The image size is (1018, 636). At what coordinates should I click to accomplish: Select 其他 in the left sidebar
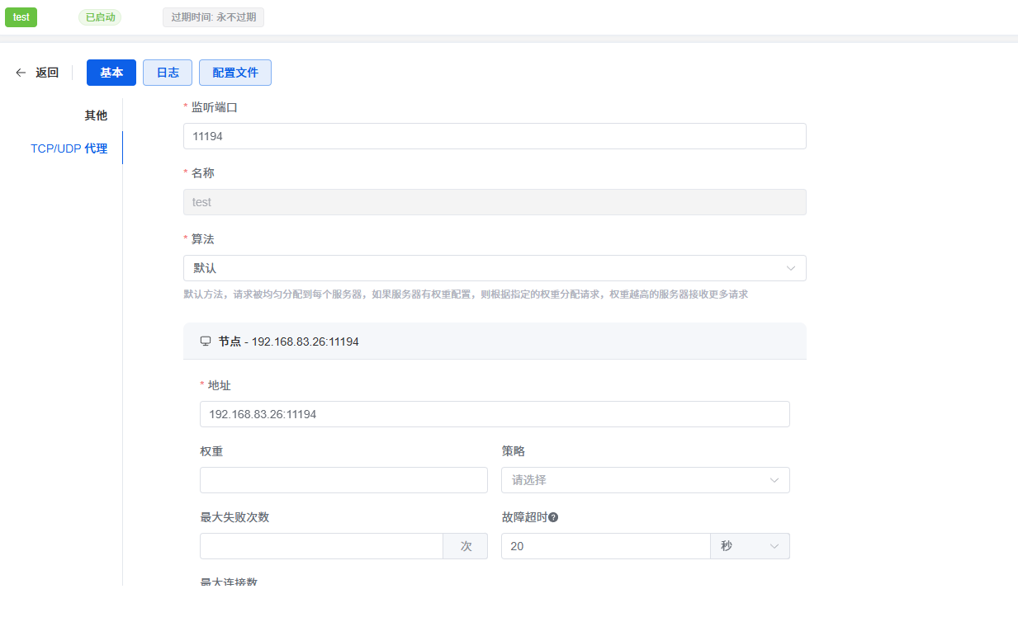pos(96,115)
